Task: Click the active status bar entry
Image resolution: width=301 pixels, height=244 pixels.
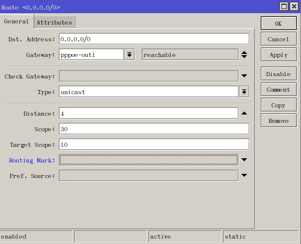Action: tap(185, 236)
